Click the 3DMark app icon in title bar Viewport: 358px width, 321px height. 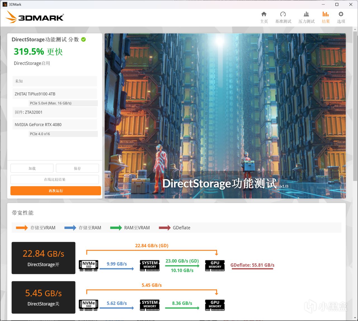click(x=5, y=4)
